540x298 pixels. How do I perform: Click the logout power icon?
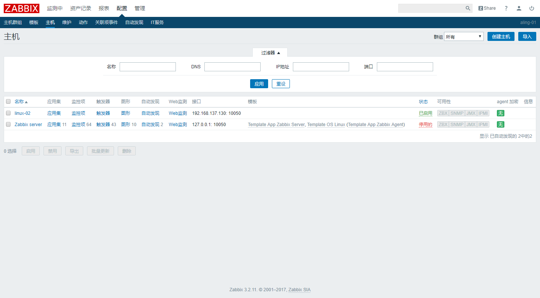pyautogui.click(x=531, y=8)
